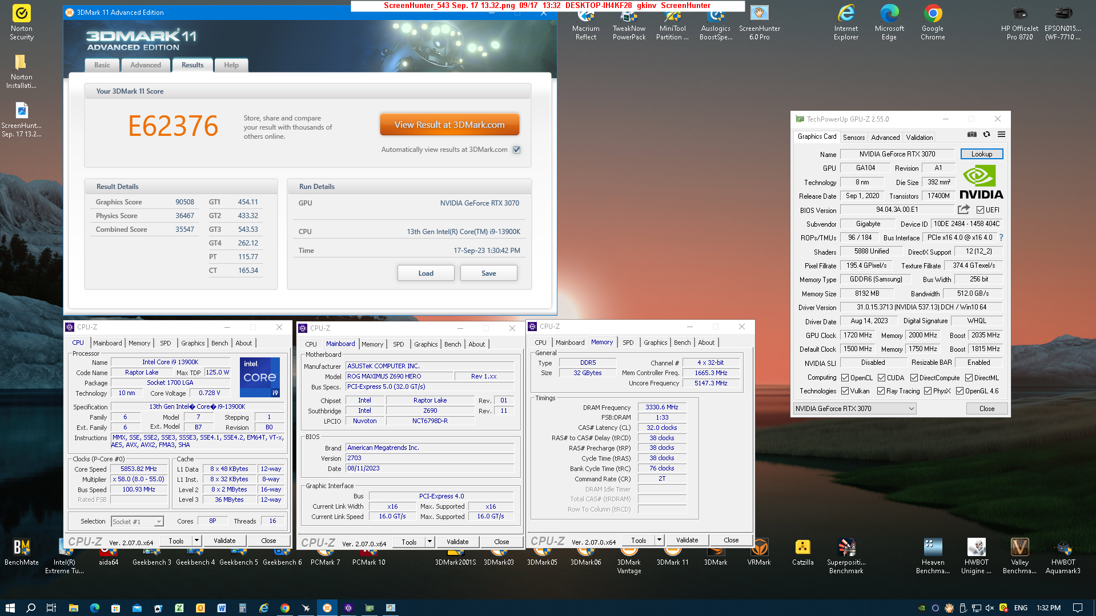Viewport: 1096px width, 616px height.
Task: Toggle the OpenCL checkbox in GPU-Z
Action: coord(845,378)
